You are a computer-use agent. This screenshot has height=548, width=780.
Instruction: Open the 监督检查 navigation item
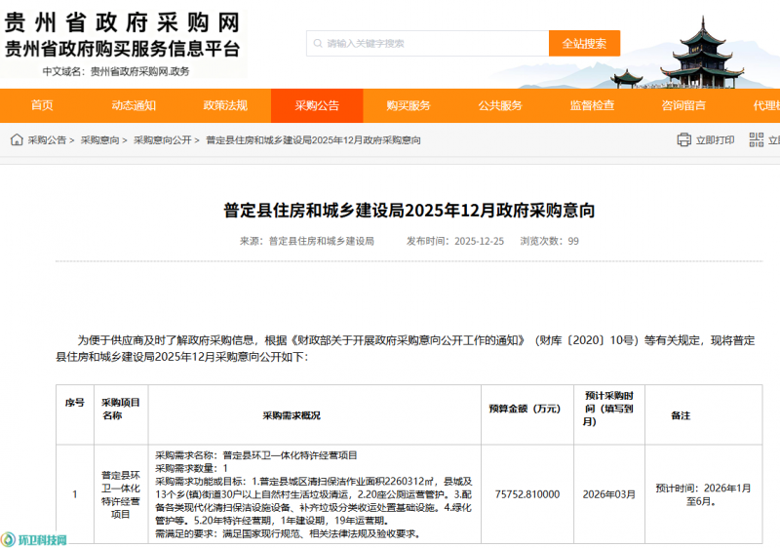pyautogui.click(x=592, y=106)
